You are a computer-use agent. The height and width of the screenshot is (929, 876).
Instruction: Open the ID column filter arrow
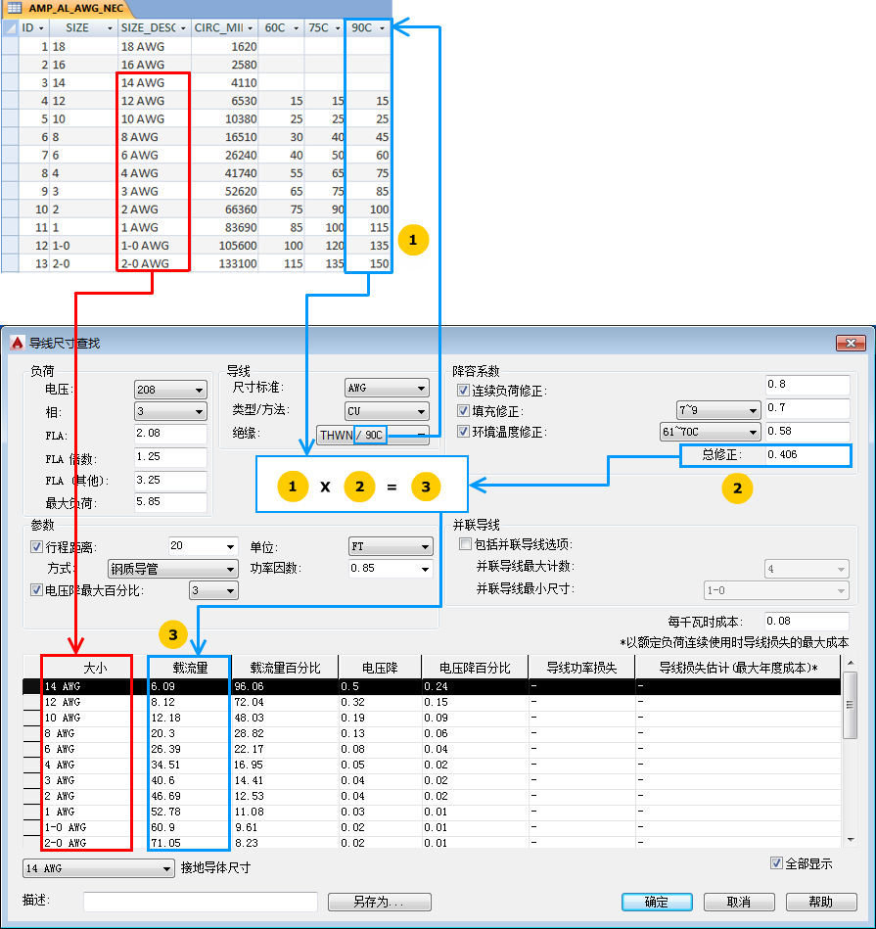tap(41, 28)
